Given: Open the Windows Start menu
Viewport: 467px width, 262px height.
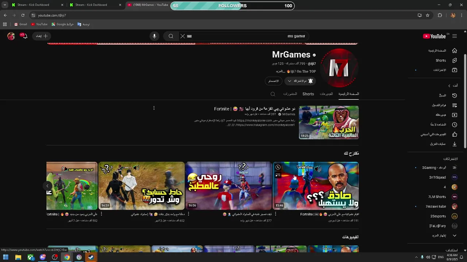Looking at the screenshot, I should point(6,257).
